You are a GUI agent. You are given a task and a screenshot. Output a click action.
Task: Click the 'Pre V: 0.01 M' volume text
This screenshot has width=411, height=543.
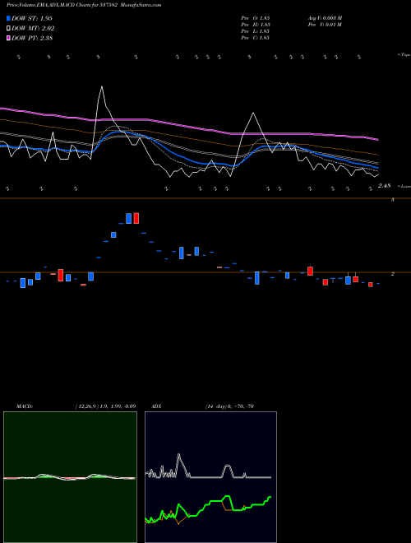[326, 25]
